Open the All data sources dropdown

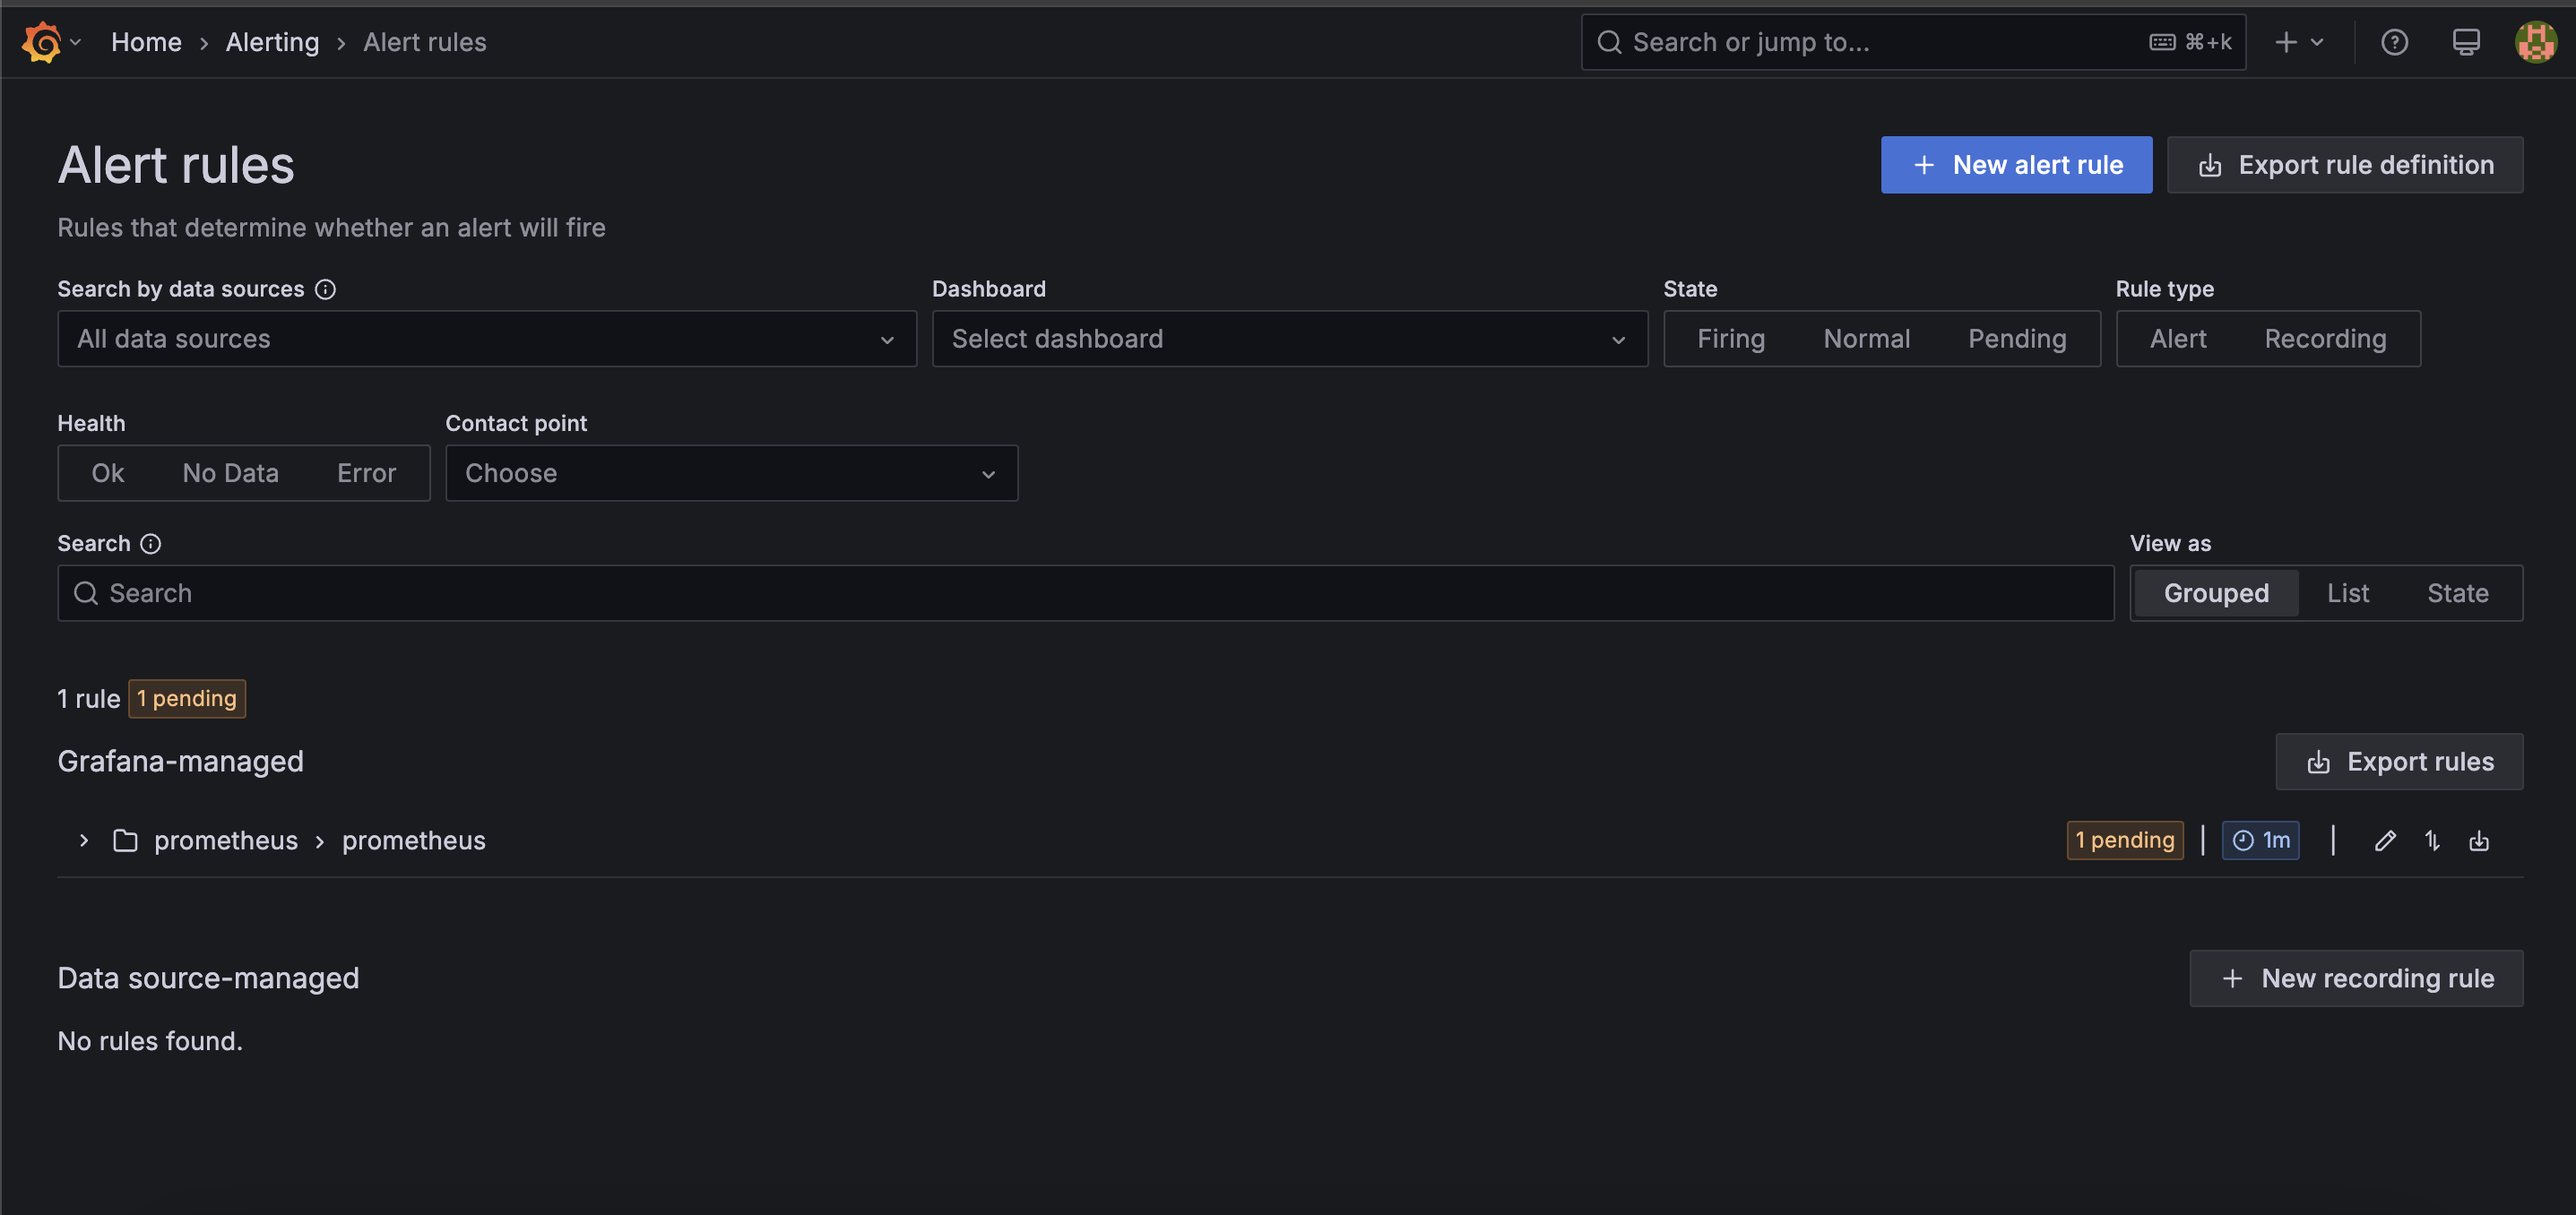[x=486, y=339]
